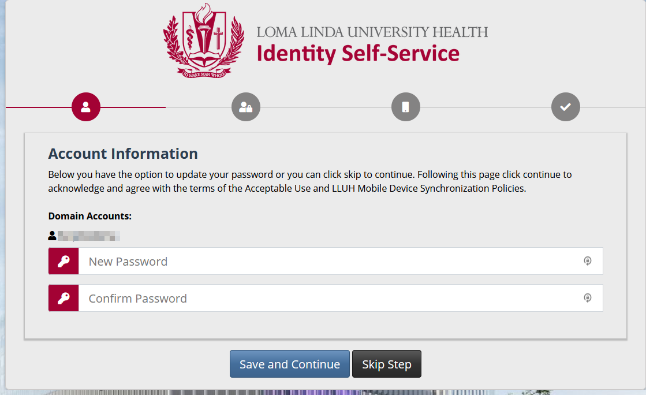The image size is (646, 395).
Task: Click password manager icon in New Password field
Action: [x=588, y=260]
